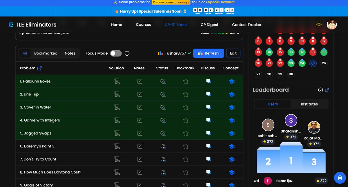The height and width of the screenshot is (187, 348).
Task: Click the TLE Eliminators logo
Action: pos(32,25)
